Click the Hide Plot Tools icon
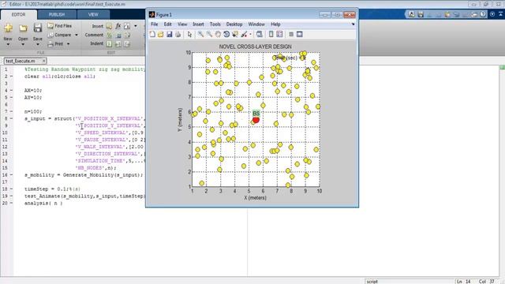This screenshot has width=505, height=284. (x=291, y=35)
